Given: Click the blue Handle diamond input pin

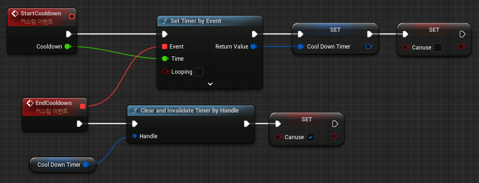Looking at the screenshot, I should (135, 136).
